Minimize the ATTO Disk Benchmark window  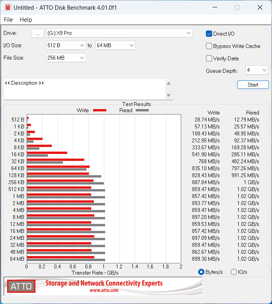pos(215,7)
